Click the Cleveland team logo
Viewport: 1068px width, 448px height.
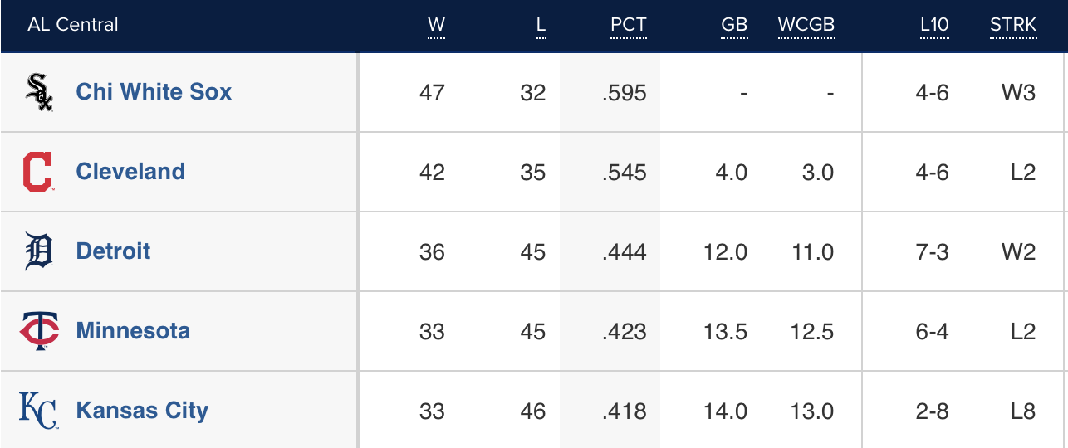click(x=38, y=172)
